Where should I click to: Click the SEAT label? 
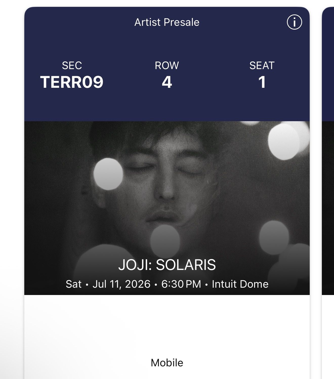262,66
